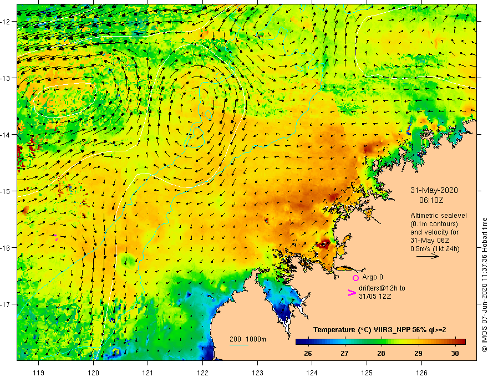Click the 'Argo 0' legend label
This screenshot has width=488, height=377.
coord(373,277)
